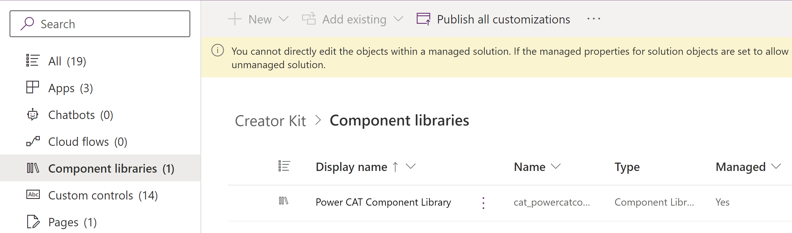The height and width of the screenshot is (233, 792).
Task: Go to Creator Kit breadcrumb link
Action: pos(270,120)
